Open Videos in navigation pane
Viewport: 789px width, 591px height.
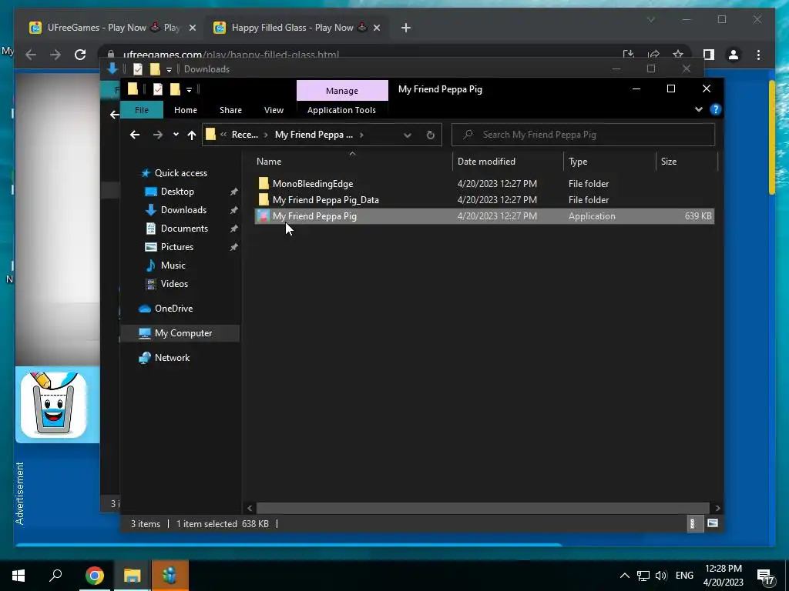coord(174,284)
